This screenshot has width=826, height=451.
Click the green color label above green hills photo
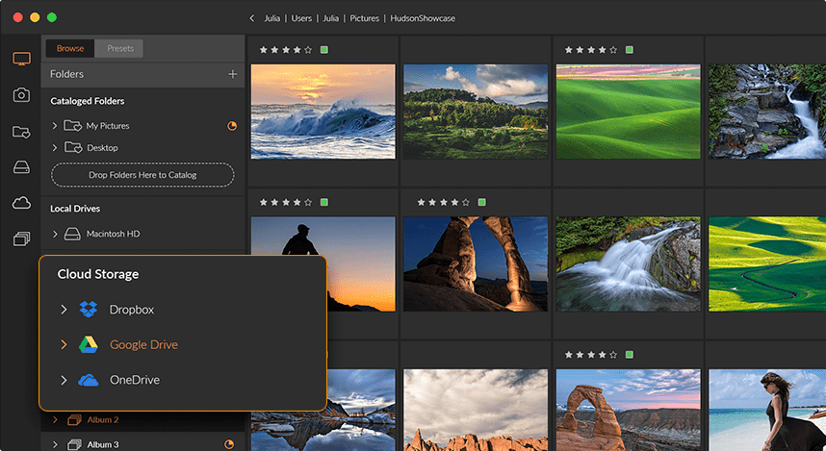point(629,50)
